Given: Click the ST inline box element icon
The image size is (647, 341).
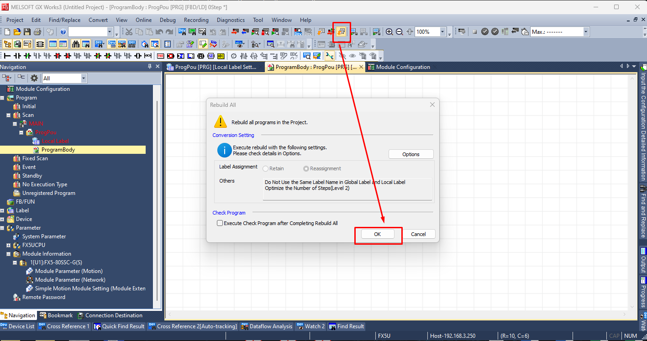Looking at the screenshot, I should [x=210, y=56].
